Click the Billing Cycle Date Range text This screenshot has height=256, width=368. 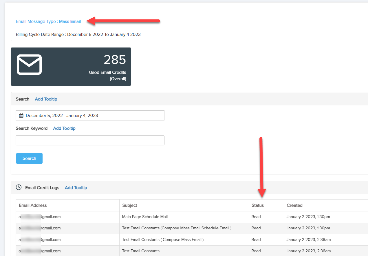pos(78,34)
